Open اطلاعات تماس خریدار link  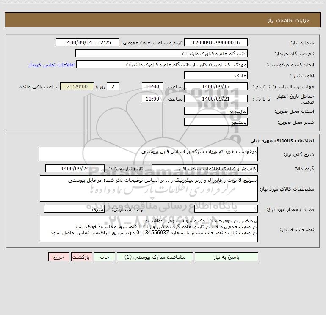[52, 65]
